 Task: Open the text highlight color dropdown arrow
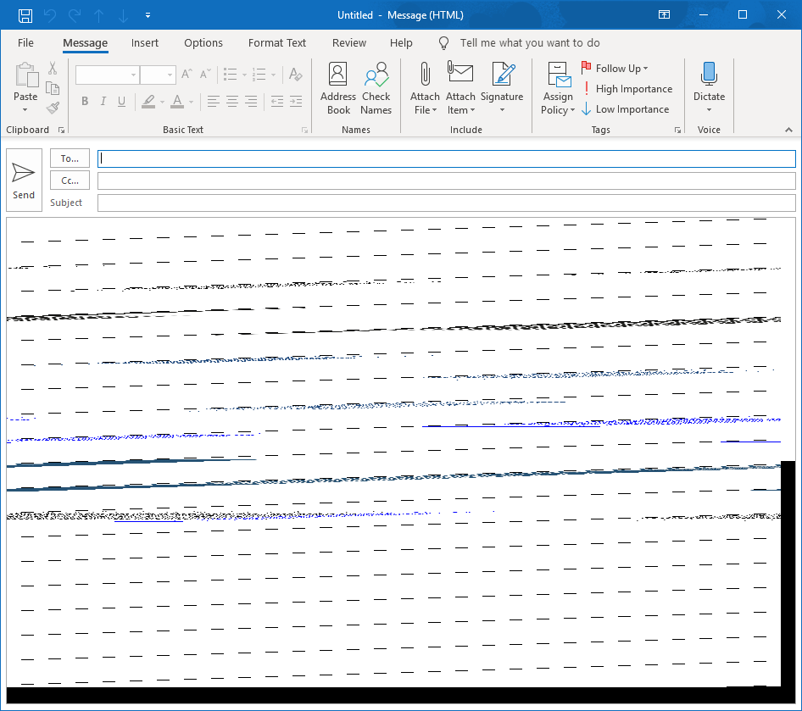click(162, 102)
